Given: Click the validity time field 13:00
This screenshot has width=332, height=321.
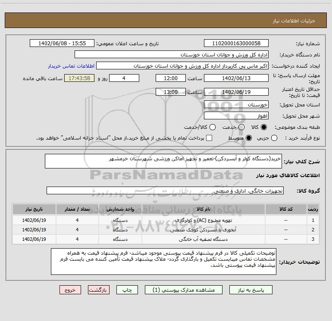Looking at the screenshot, I should coord(171,92).
